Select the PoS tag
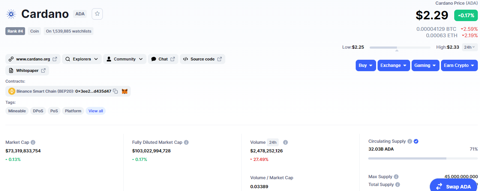The width and height of the screenshot is (480, 191). pos(54,111)
